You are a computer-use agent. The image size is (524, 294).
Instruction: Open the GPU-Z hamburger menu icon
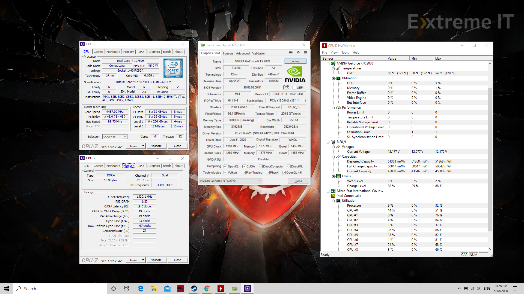tap(306, 53)
